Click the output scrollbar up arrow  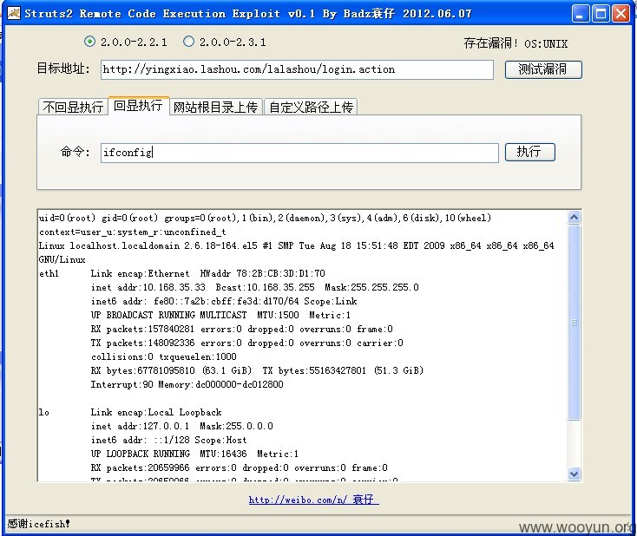tap(574, 218)
